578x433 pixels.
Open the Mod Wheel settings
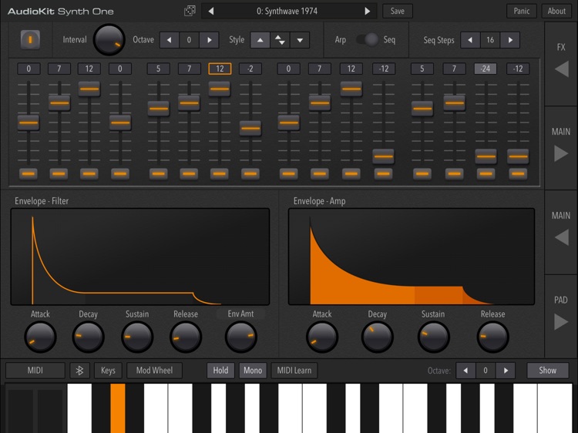pos(154,371)
